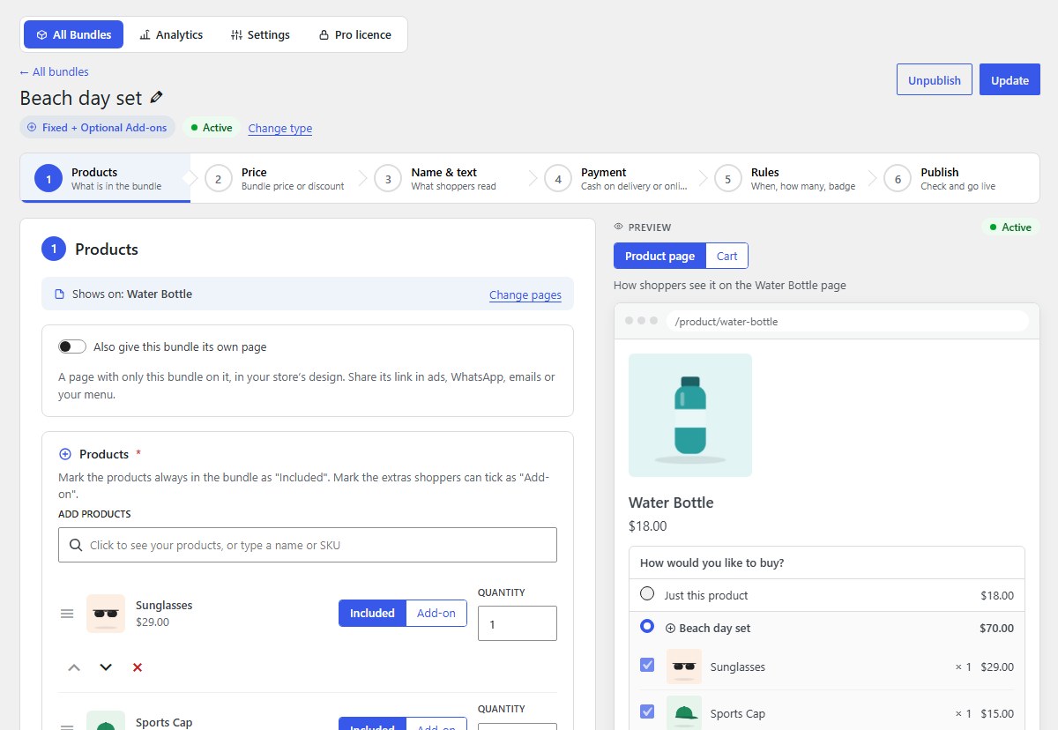Image resolution: width=1058 pixels, height=730 pixels.
Task: Click the product search input field
Action: coord(308,545)
